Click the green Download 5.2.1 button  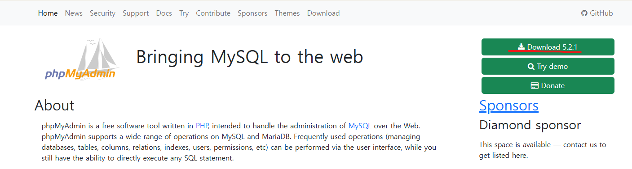(x=548, y=47)
